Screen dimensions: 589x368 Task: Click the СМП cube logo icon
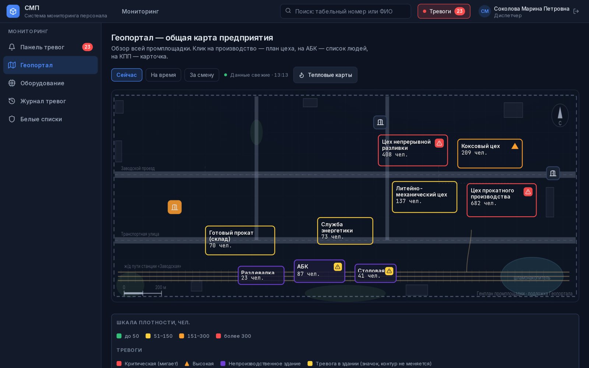pyautogui.click(x=13, y=11)
